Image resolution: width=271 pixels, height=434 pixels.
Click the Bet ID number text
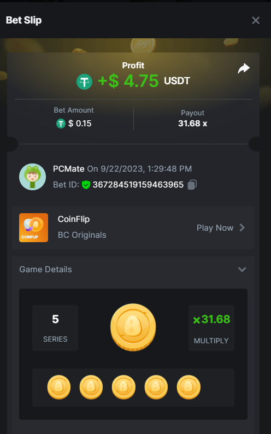[138, 185]
